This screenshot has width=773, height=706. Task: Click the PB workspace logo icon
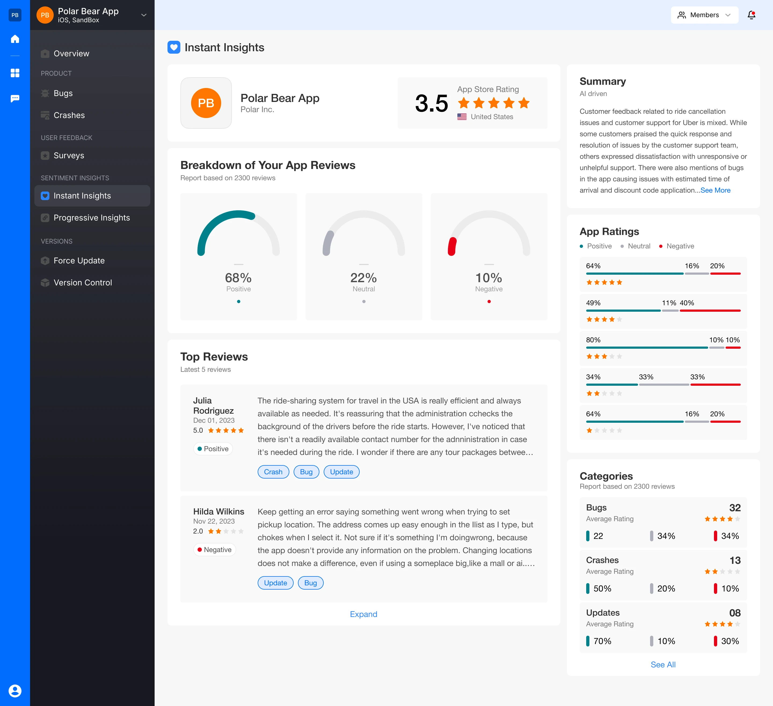[x=15, y=15]
